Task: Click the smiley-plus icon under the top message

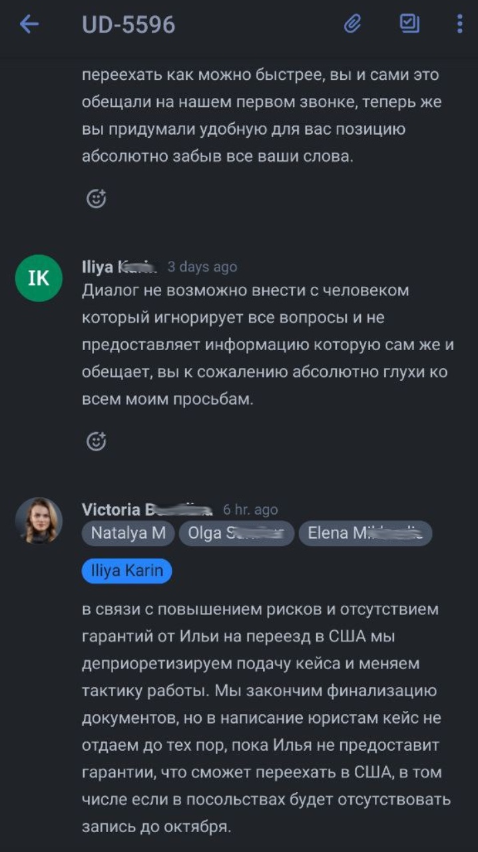Action: point(97,197)
